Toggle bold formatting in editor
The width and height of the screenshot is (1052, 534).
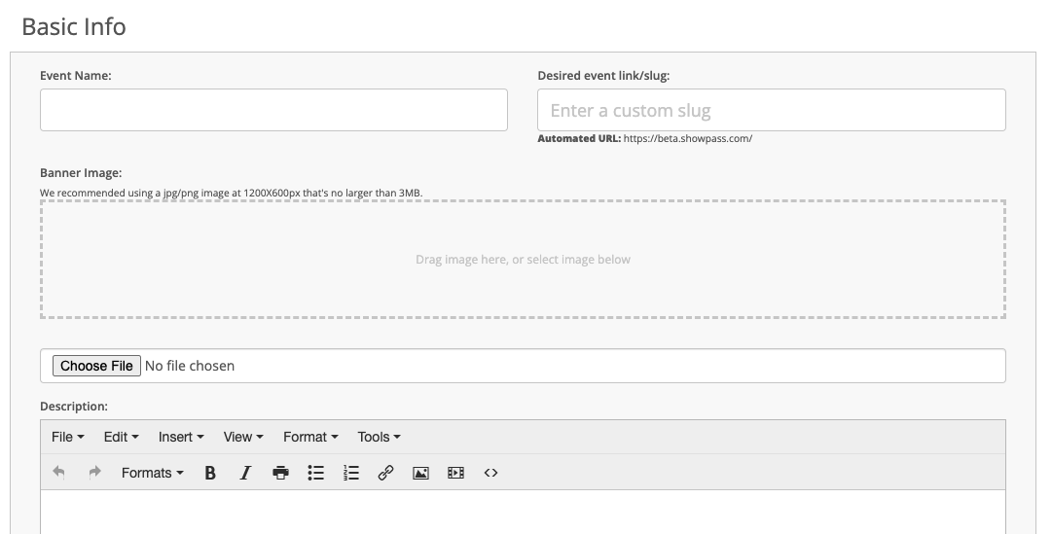210,473
